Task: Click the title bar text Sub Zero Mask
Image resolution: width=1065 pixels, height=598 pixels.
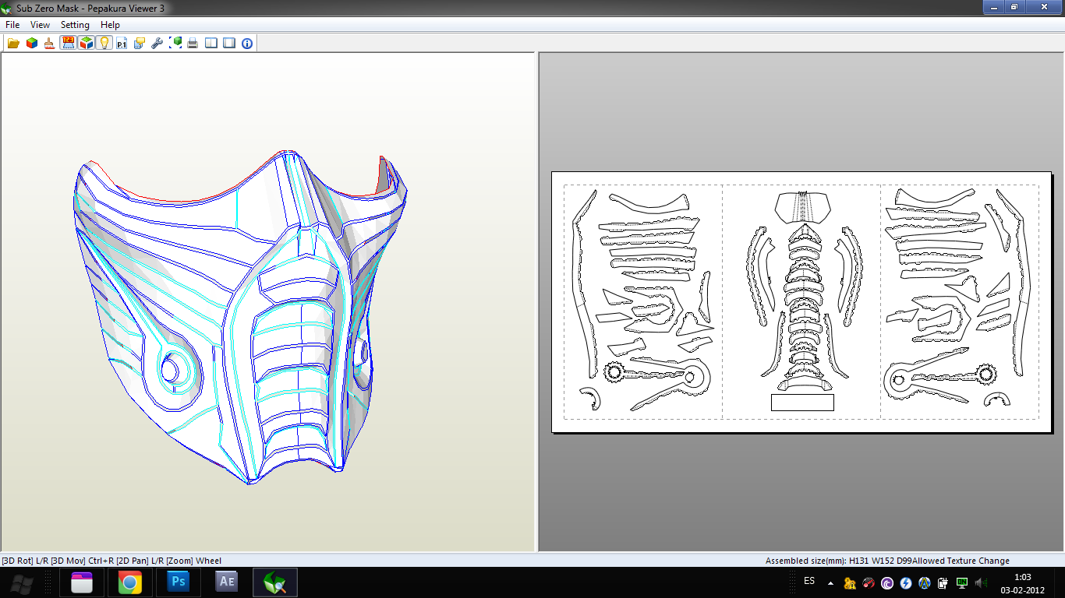Action: click(48, 8)
